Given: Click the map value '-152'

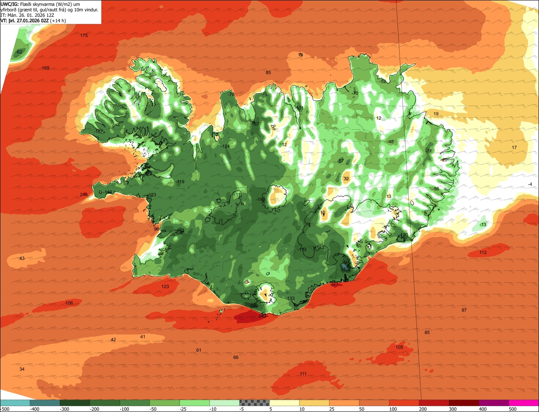Looking at the screenshot, I should click(180, 230).
